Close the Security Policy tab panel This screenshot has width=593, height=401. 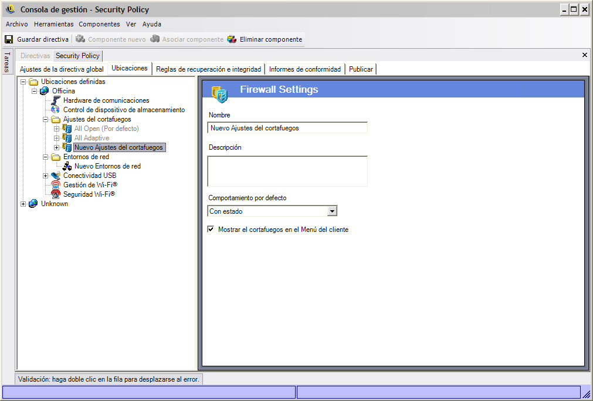585,55
